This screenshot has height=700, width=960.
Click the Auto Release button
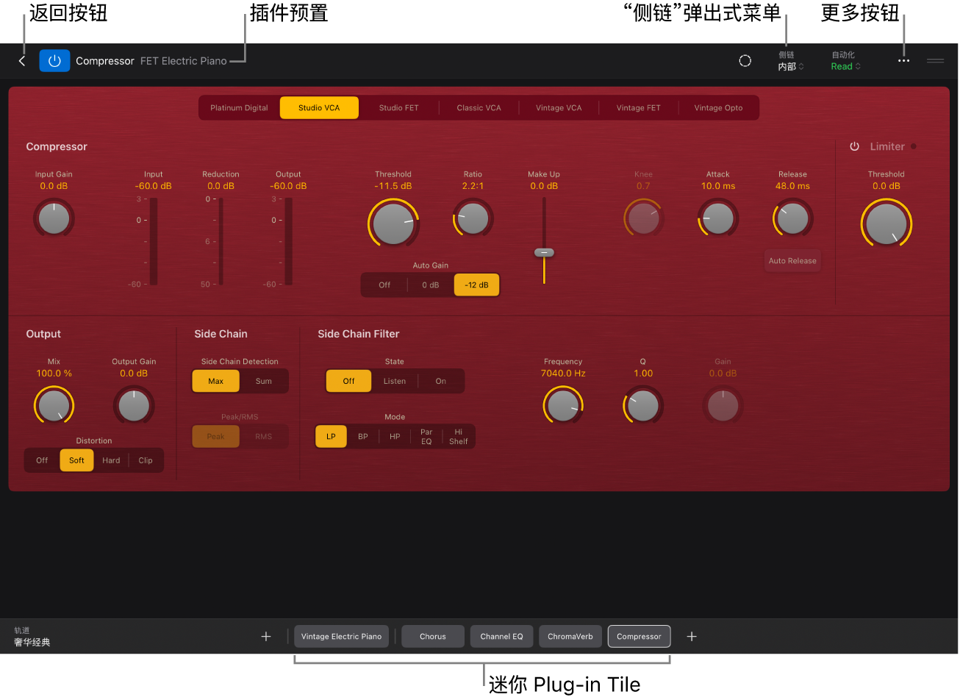[792, 261]
